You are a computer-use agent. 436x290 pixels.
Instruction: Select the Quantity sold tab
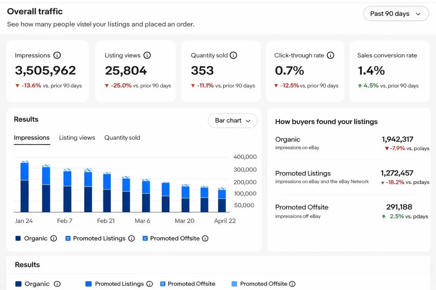click(x=122, y=138)
